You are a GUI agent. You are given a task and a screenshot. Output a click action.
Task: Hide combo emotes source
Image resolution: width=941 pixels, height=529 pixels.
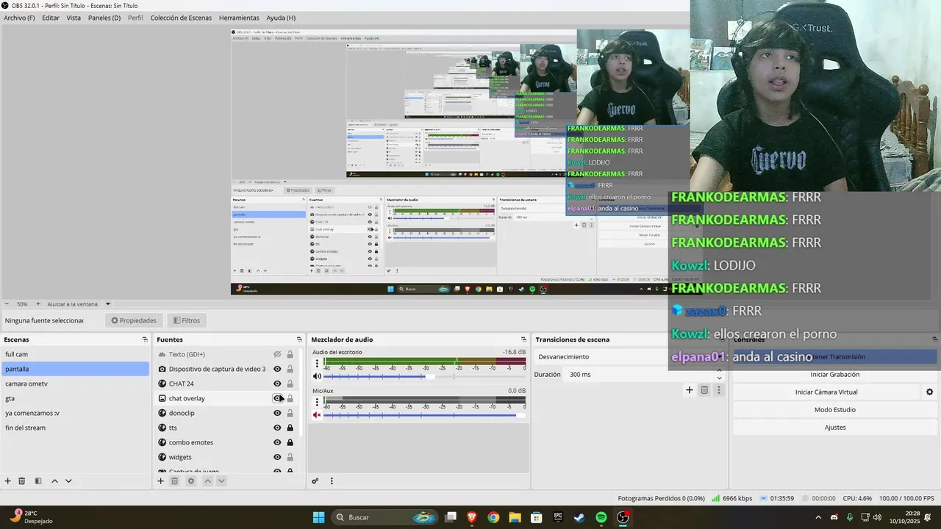tap(277, 442)
